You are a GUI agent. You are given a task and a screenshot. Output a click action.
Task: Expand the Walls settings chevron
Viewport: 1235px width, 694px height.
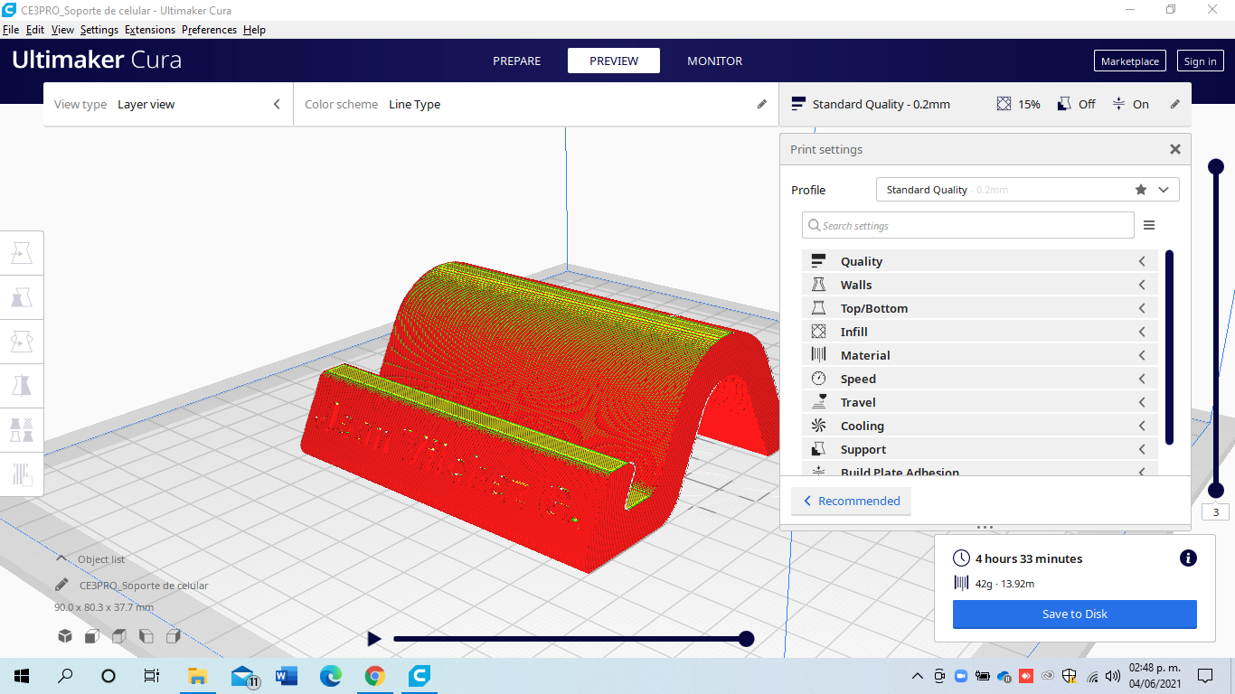pyautogui.click(x=1142, y=285)
